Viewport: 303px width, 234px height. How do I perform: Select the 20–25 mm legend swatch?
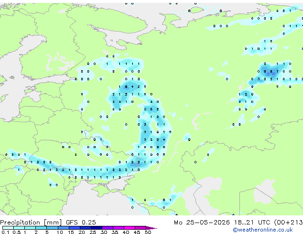pyautogui.click(x=86, y=228)
